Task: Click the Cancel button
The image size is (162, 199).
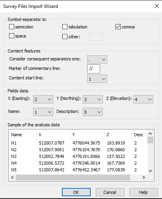Action: pos(110,192)
